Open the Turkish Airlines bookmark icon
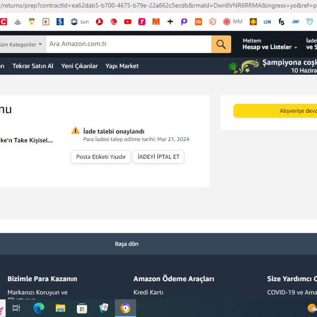The height and width of the screenshot is (317, 317). [x=99, y=21]
